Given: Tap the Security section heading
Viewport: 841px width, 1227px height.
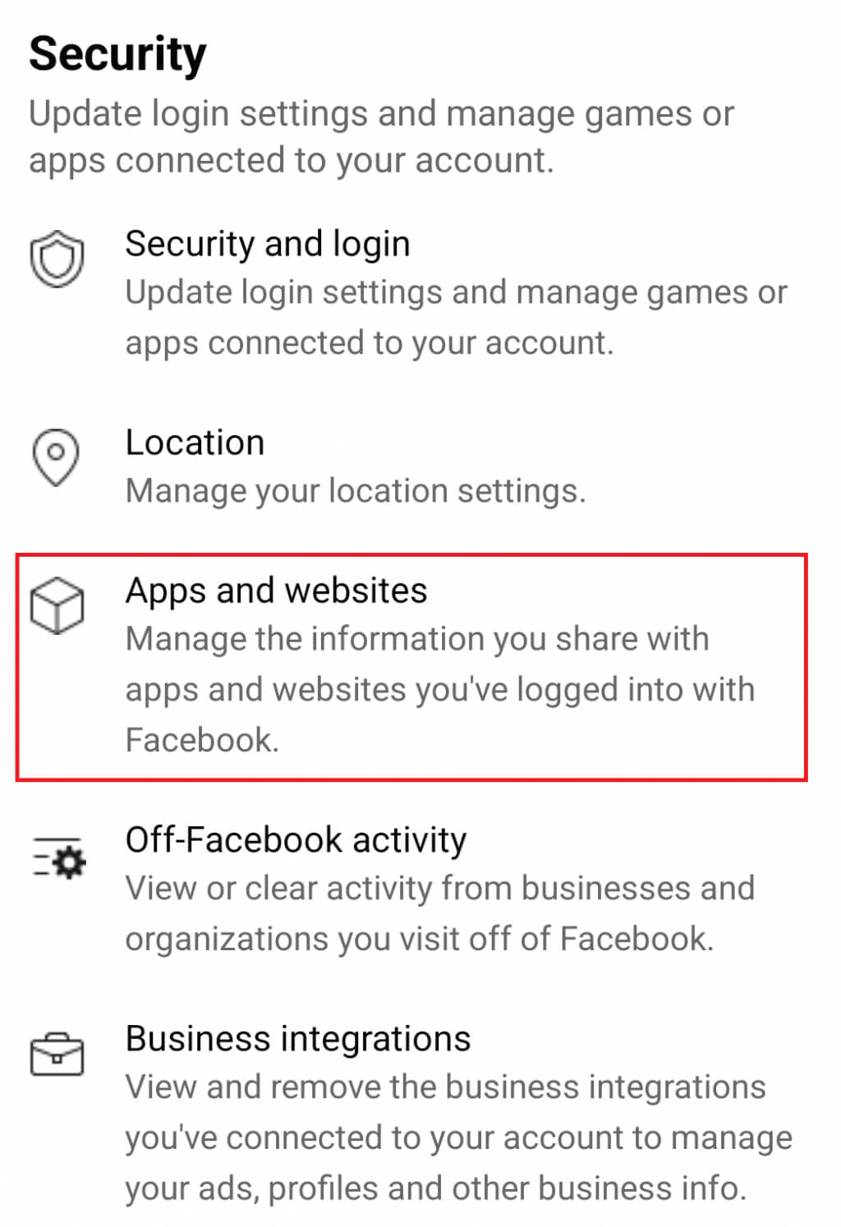Looking at the screenshot, I should pos(117,55).
